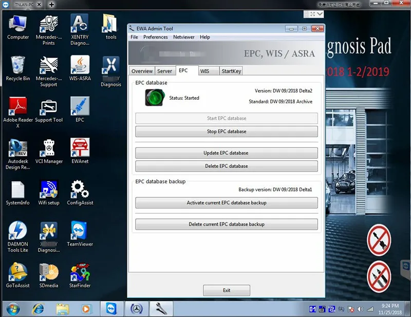
Task: Open the Preferences menu
Action: tap(156, 37)
